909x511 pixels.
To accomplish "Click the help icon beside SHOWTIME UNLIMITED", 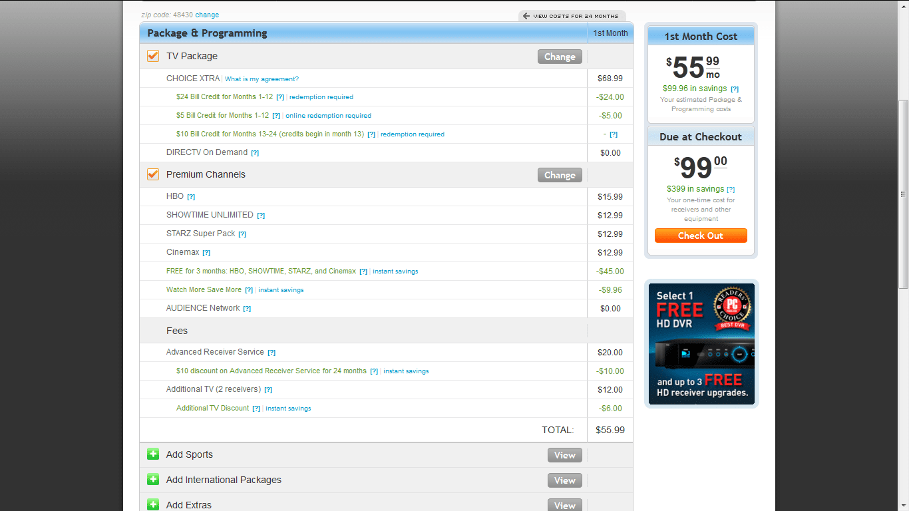I will (x=261, y=216).
